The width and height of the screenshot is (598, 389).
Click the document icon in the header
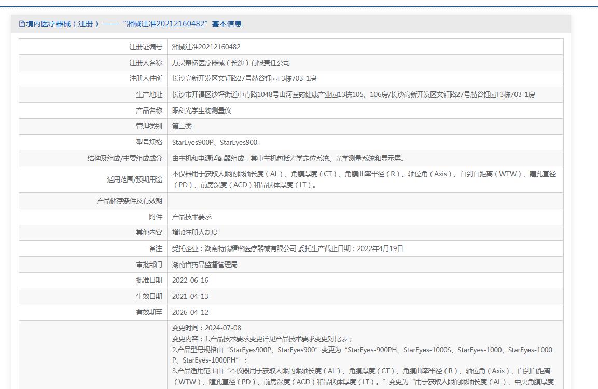(22, 24)
